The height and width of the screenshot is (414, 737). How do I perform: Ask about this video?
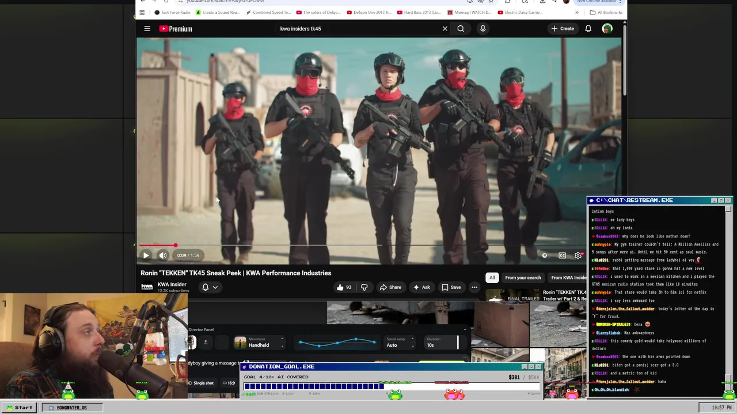(421, 287)
